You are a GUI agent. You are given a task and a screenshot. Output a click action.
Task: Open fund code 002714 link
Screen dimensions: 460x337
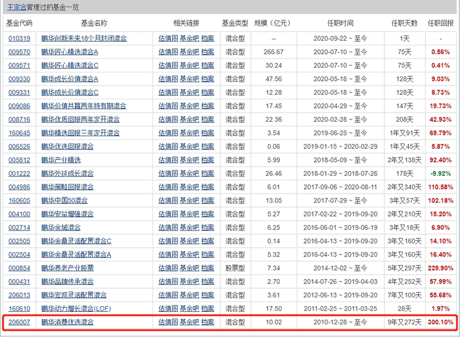(x=19, y=228)
